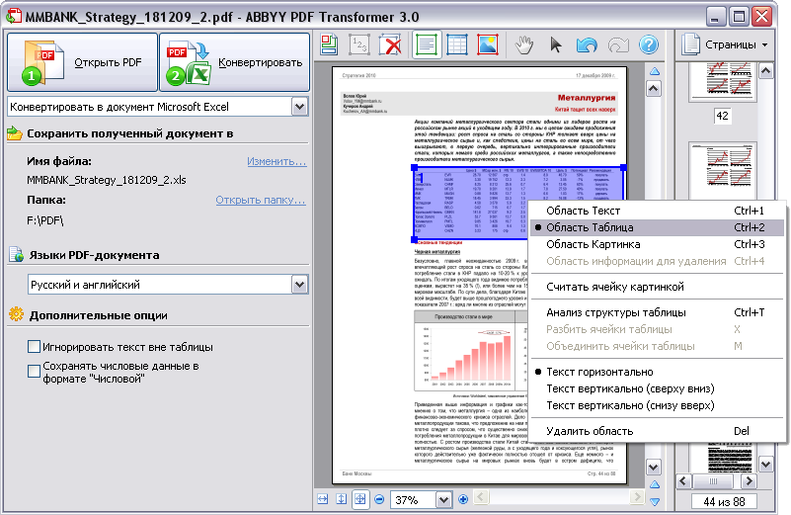Select Текст вертикально (снизу вверх) option
Image resolution: width=791 pixels, height=515 pixels.
coord(657,405)
